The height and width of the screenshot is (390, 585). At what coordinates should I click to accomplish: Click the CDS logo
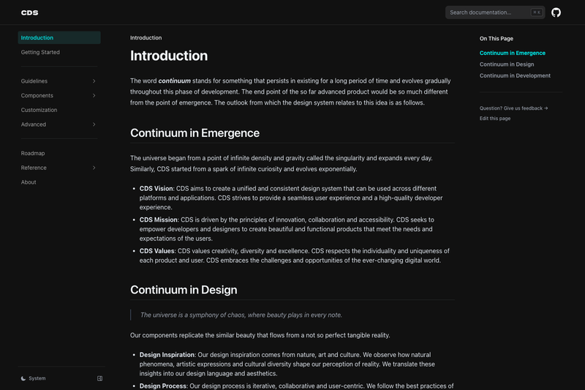pos(29,12)
